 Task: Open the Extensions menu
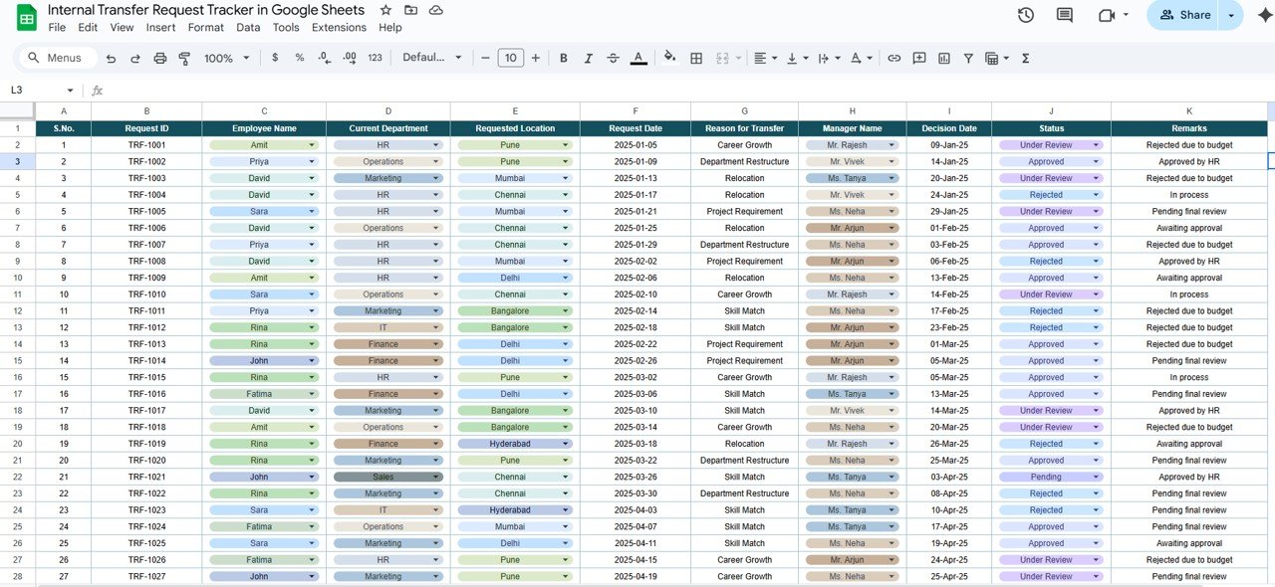click(339, 28)
